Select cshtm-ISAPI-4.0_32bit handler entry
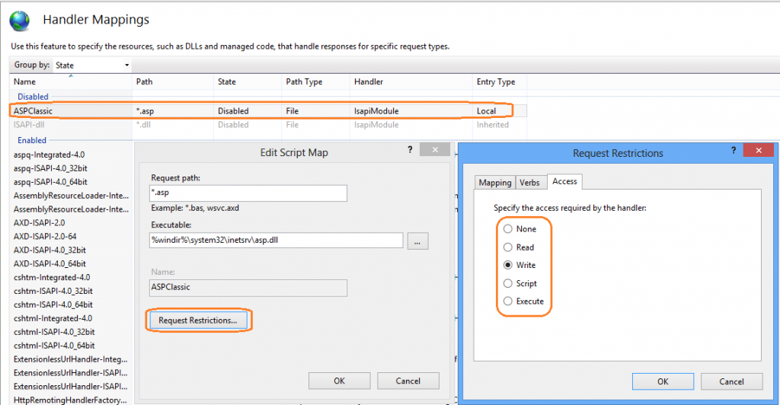 coord(53,292)
